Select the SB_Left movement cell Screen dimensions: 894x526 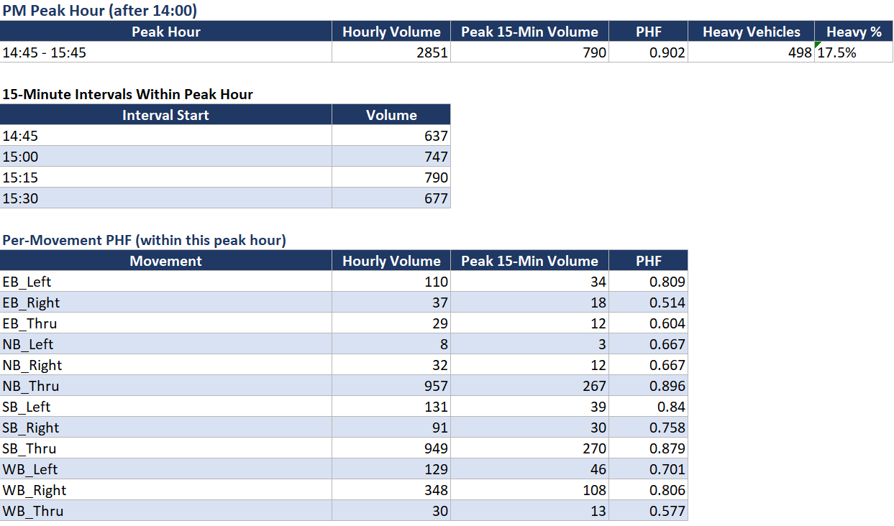(x=166, y=407)
